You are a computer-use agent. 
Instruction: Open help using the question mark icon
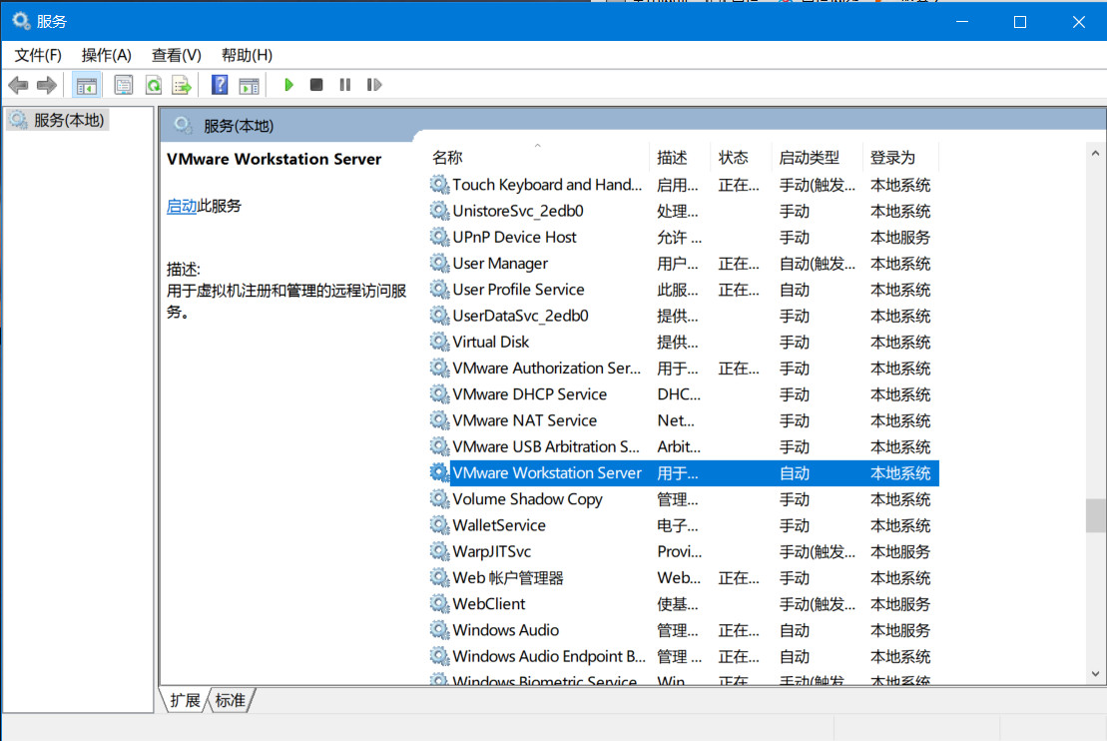pyautogui.click(x=219, y=84)
